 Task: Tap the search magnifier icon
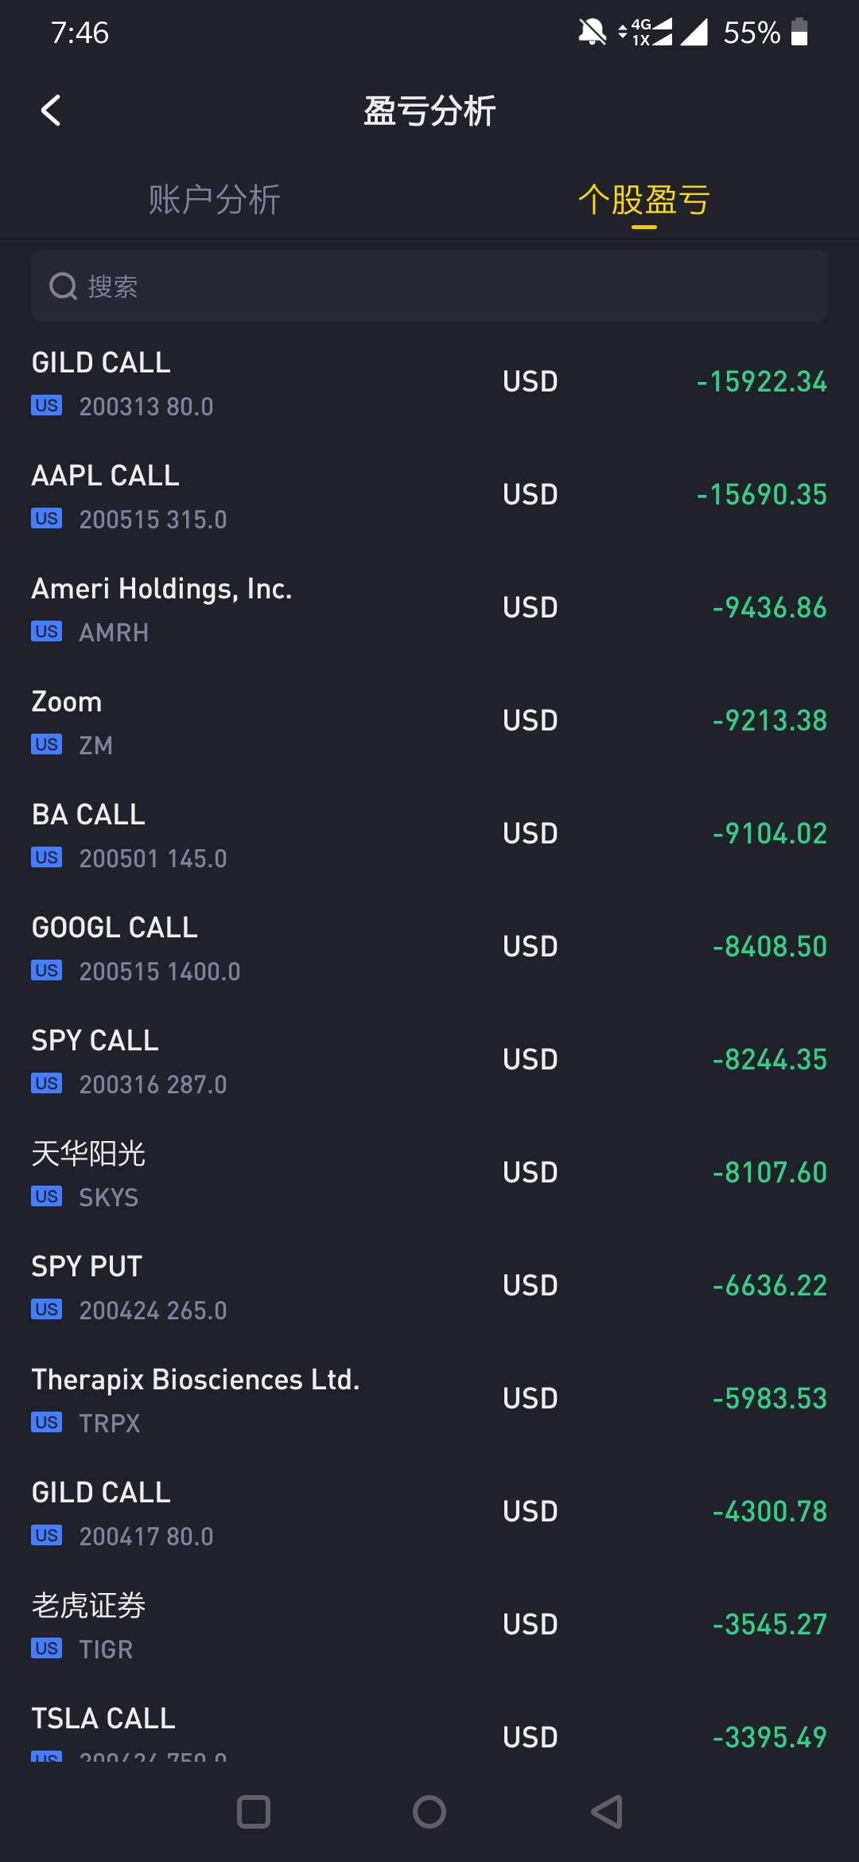[x=63, y=286]
